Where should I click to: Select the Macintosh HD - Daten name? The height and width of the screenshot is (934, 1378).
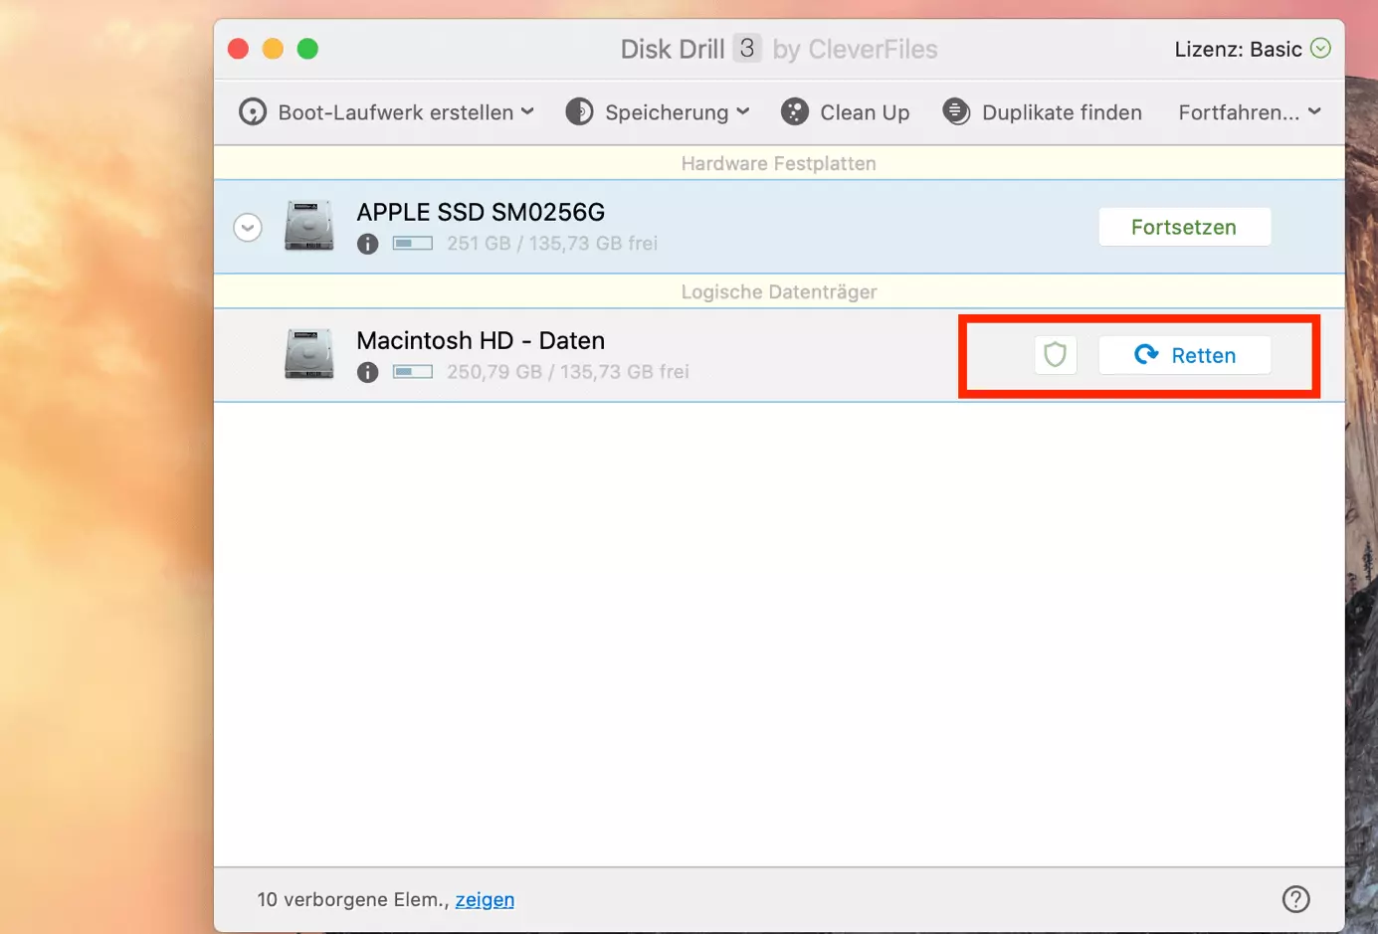[481, 340]
